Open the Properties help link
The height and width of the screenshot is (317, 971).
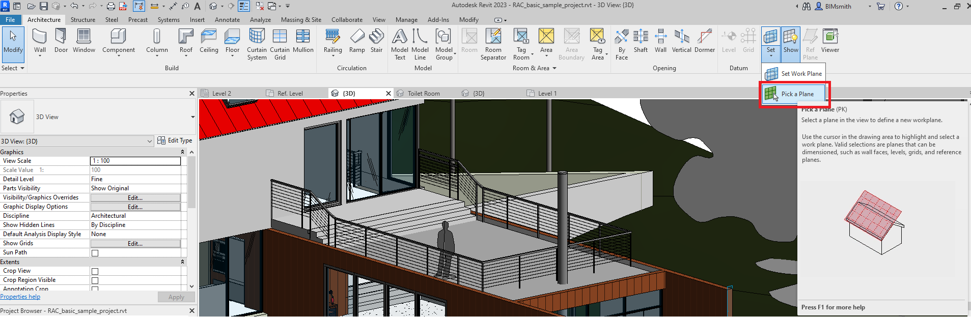pos(20,297)
